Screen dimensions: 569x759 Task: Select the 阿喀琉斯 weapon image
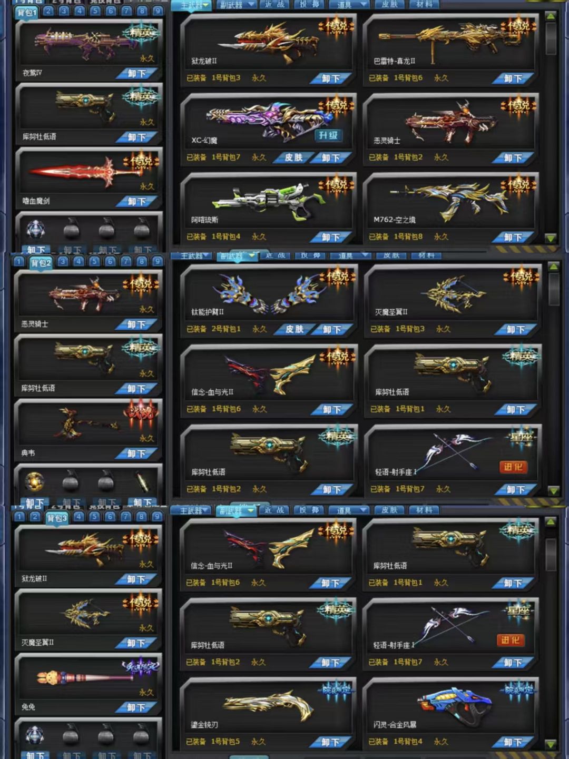click(268, 201)
